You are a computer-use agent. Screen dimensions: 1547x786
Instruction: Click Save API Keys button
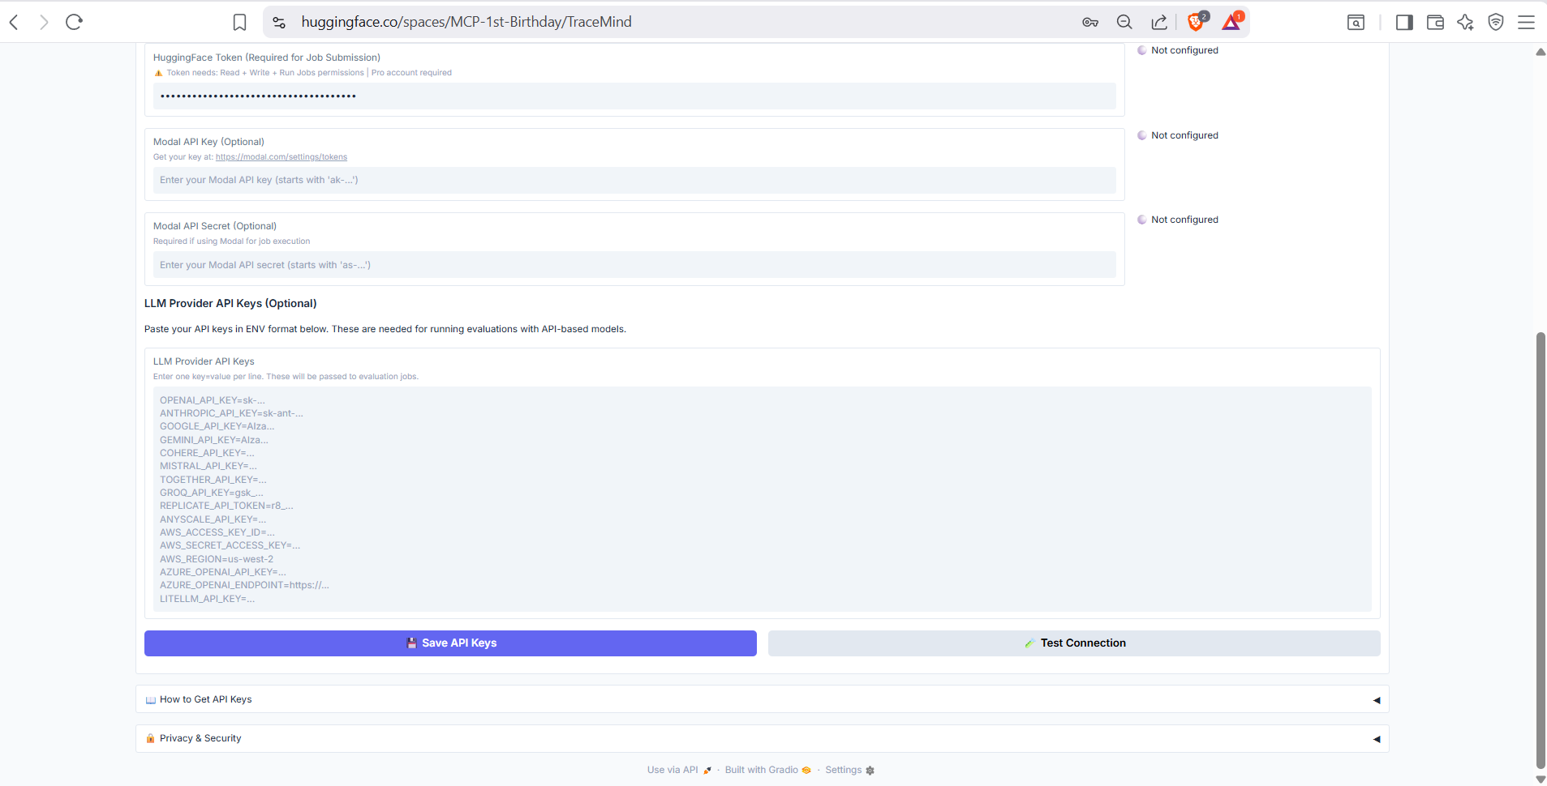coord(450,643)
